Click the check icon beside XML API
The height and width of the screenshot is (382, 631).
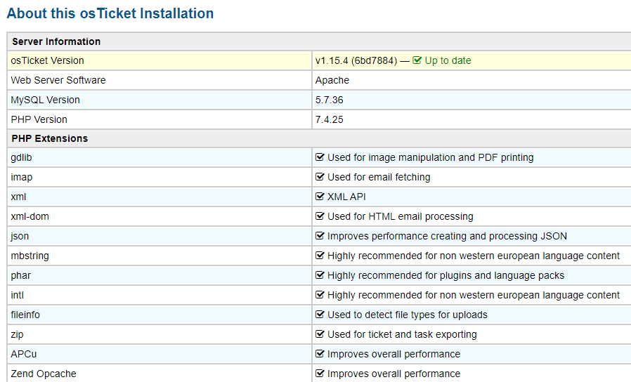pyautogui.click(x=320, y=197)
